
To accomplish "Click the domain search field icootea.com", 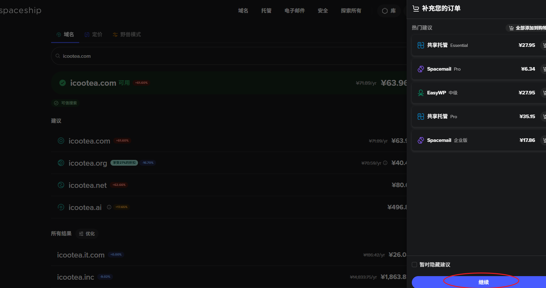I will pyautogui.click(x=229, y=56).
